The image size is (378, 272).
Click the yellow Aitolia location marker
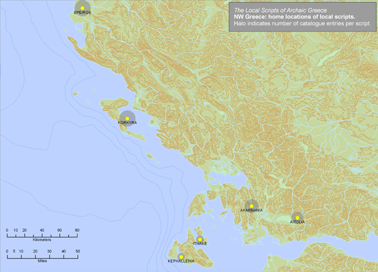coord(297,218)
